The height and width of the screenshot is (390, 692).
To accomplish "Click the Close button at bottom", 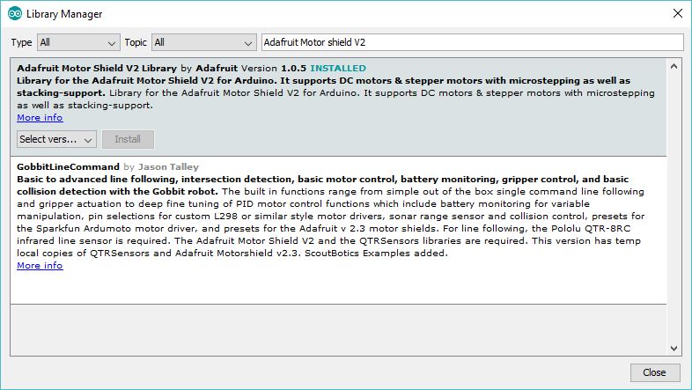I will [x=654, y=372].
